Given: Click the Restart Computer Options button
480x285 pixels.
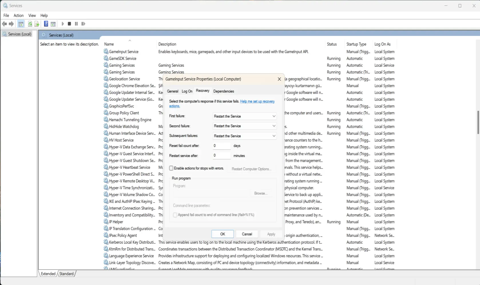Looking at the screenshot, I should [251, 169].
